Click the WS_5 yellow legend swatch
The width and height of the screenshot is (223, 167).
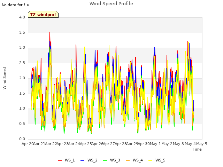(150, 161)
